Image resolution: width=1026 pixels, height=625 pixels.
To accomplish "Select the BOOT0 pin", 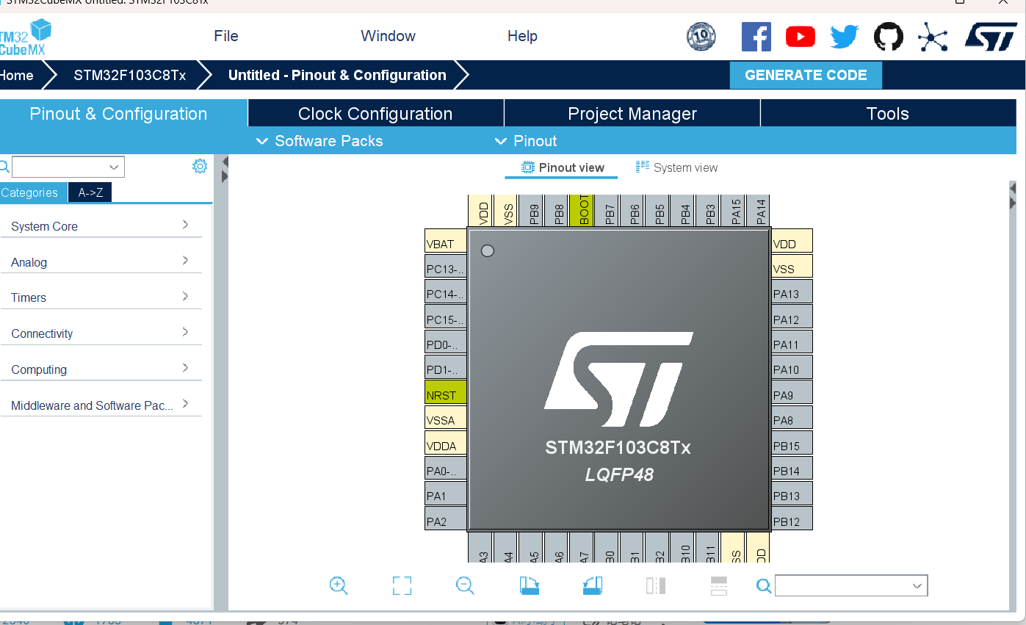I will (582, 210).
